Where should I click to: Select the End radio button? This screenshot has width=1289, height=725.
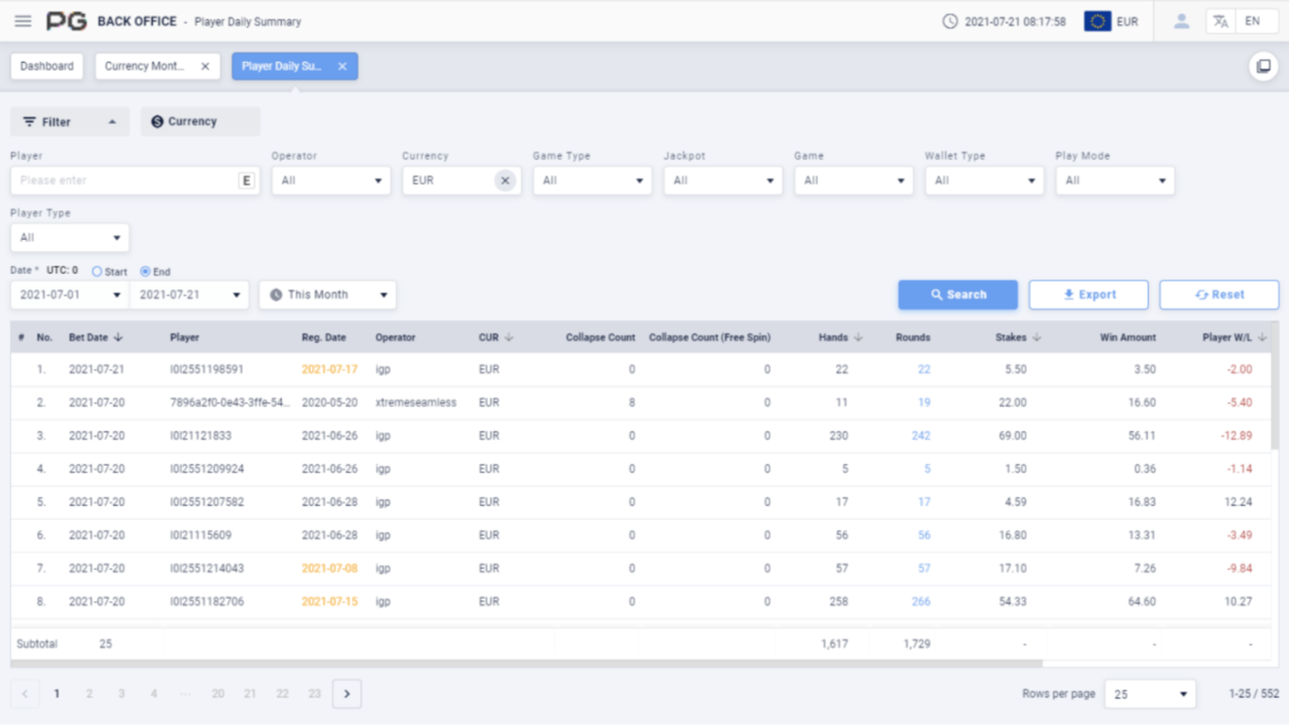[145, 271]
